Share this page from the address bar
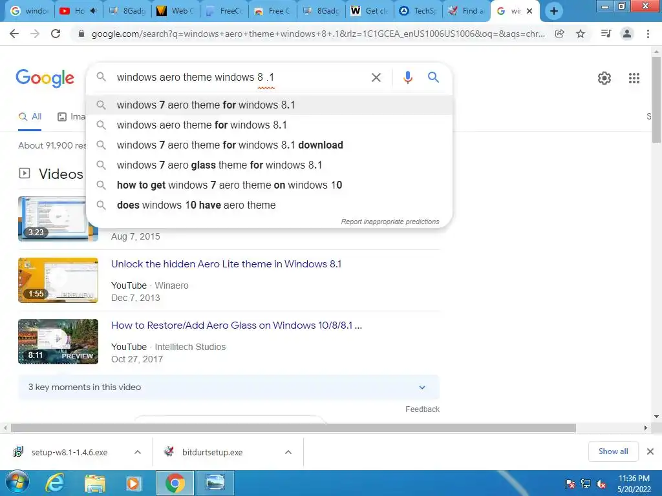 [x=560, y=34]
